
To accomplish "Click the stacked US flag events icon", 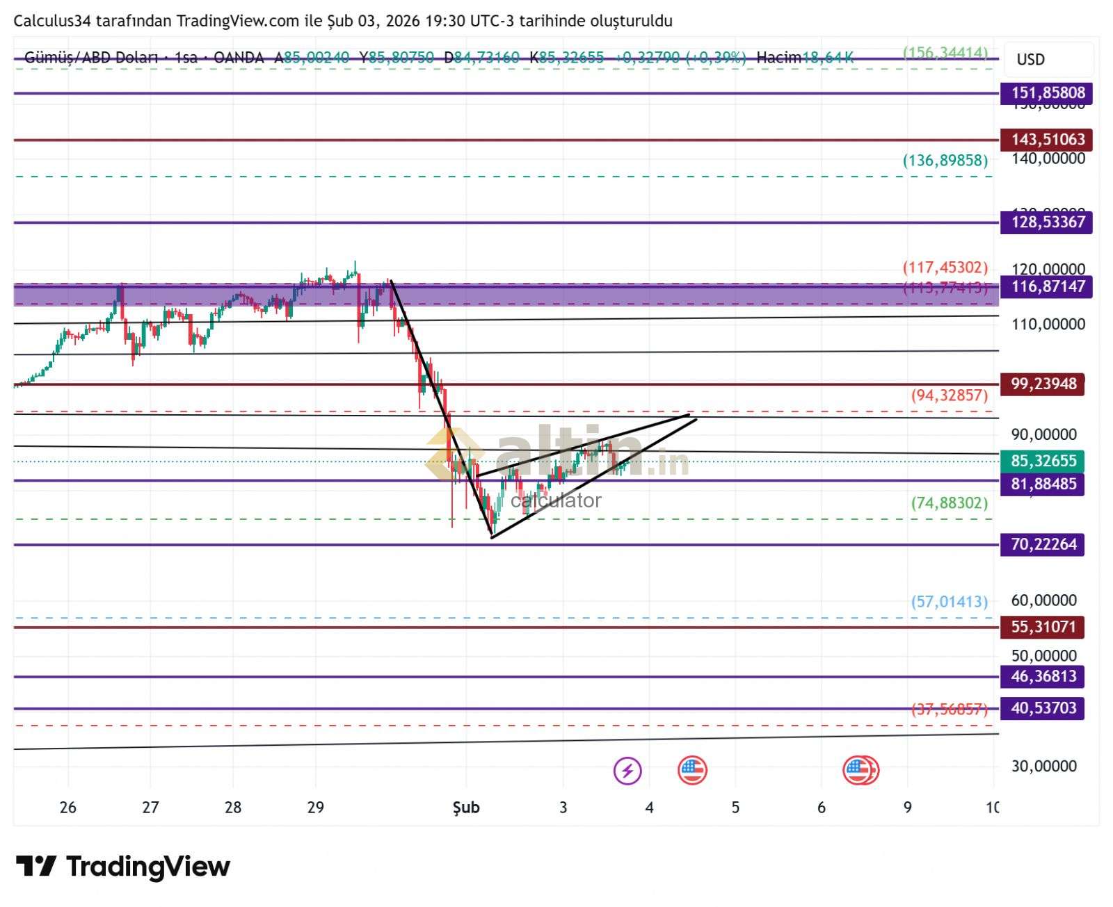I will pos(860,770).
